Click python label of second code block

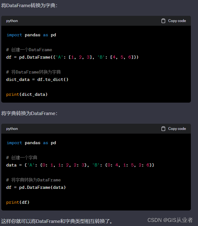(12, 129)
